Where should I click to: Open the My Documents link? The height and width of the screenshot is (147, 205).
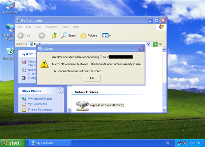tap(37, 104)
